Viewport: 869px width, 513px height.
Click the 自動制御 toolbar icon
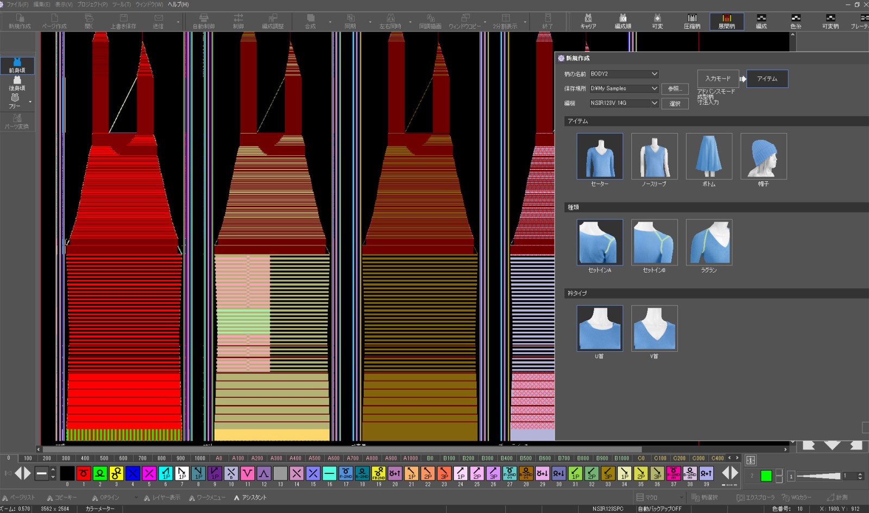(x=204, y=21)
